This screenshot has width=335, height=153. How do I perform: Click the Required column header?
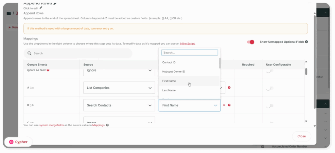click(x=248, y=65)
